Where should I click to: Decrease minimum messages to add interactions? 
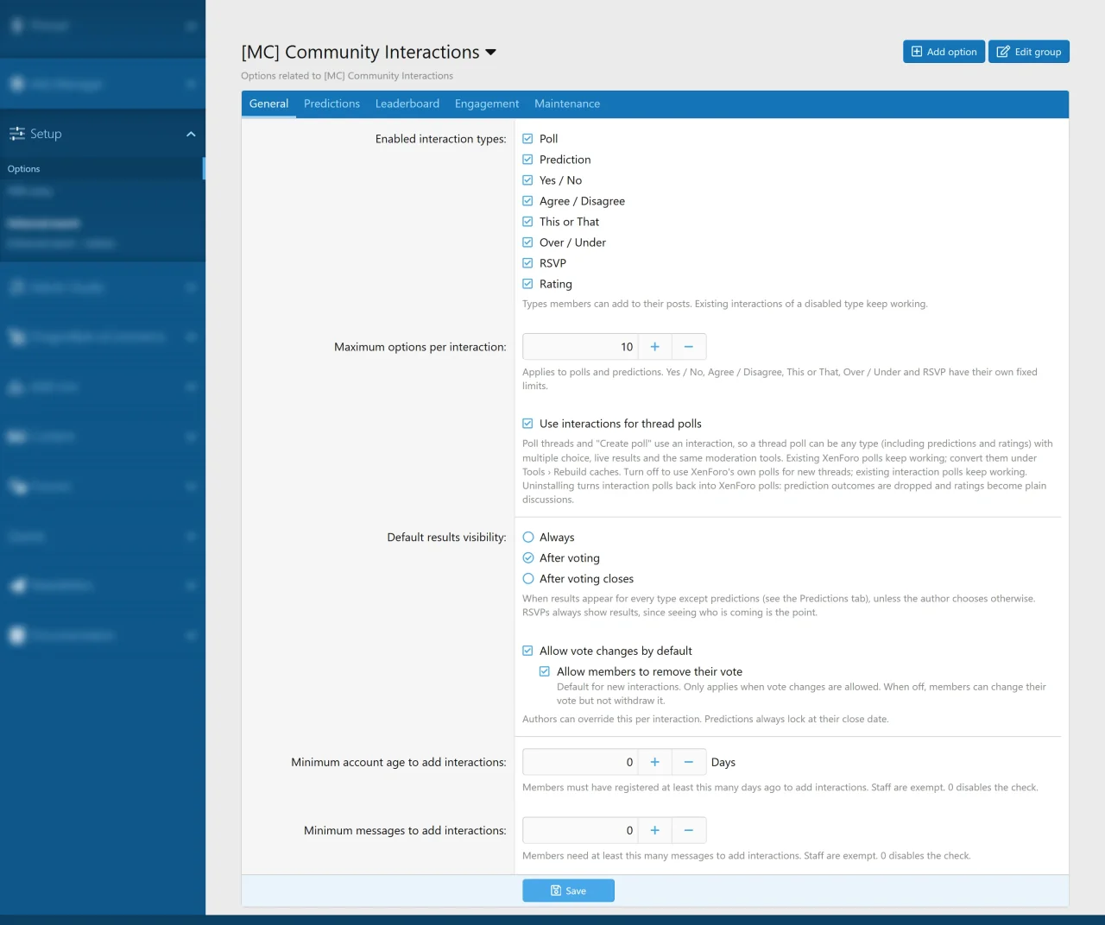tap(689, 830)
